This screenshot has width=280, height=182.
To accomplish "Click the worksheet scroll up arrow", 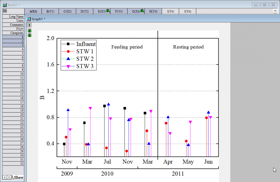I will 275,11.
